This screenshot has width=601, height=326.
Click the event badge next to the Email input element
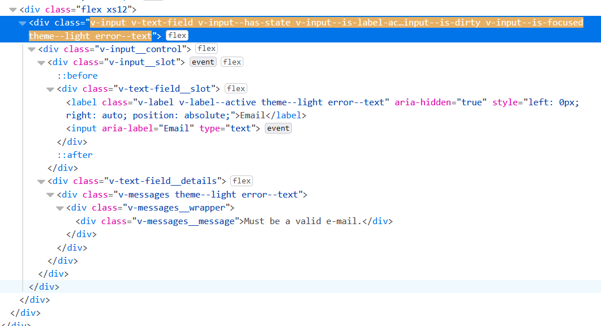pos(278,128)
